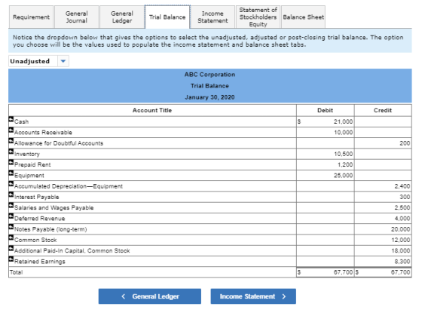Click the arrow icon beside Prepaid Rent

point(11,162)
